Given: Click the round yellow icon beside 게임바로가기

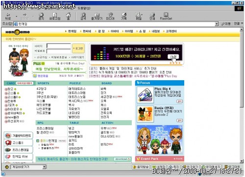Looking at the screenshot, I should 7,167.
